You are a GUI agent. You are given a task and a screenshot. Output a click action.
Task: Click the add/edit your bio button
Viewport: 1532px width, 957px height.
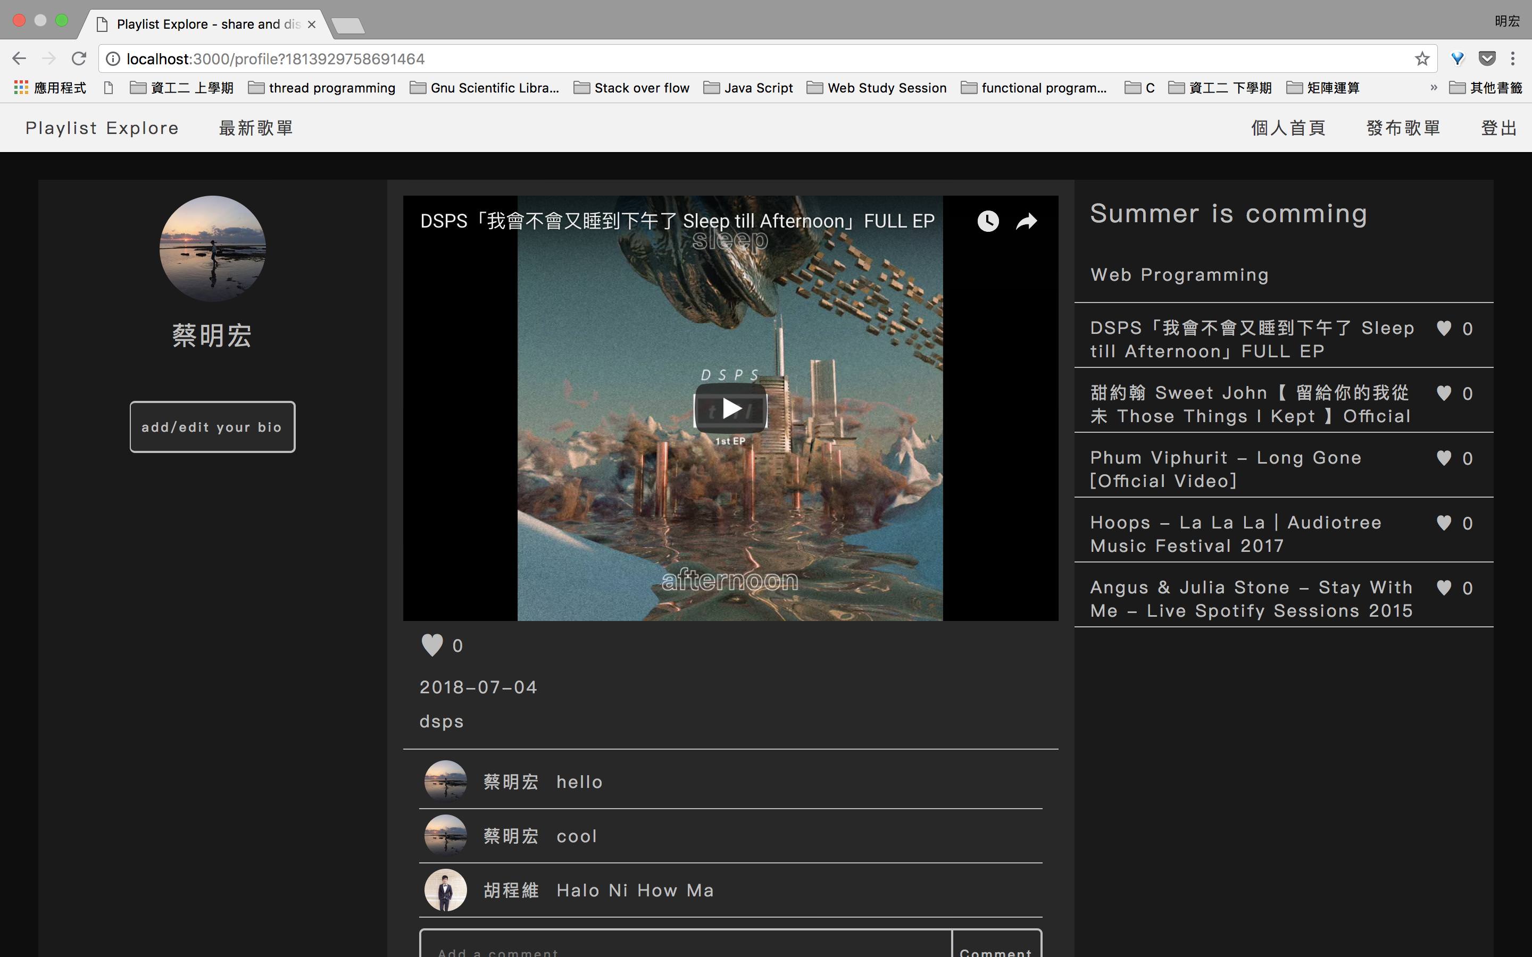tap(212, 426)
